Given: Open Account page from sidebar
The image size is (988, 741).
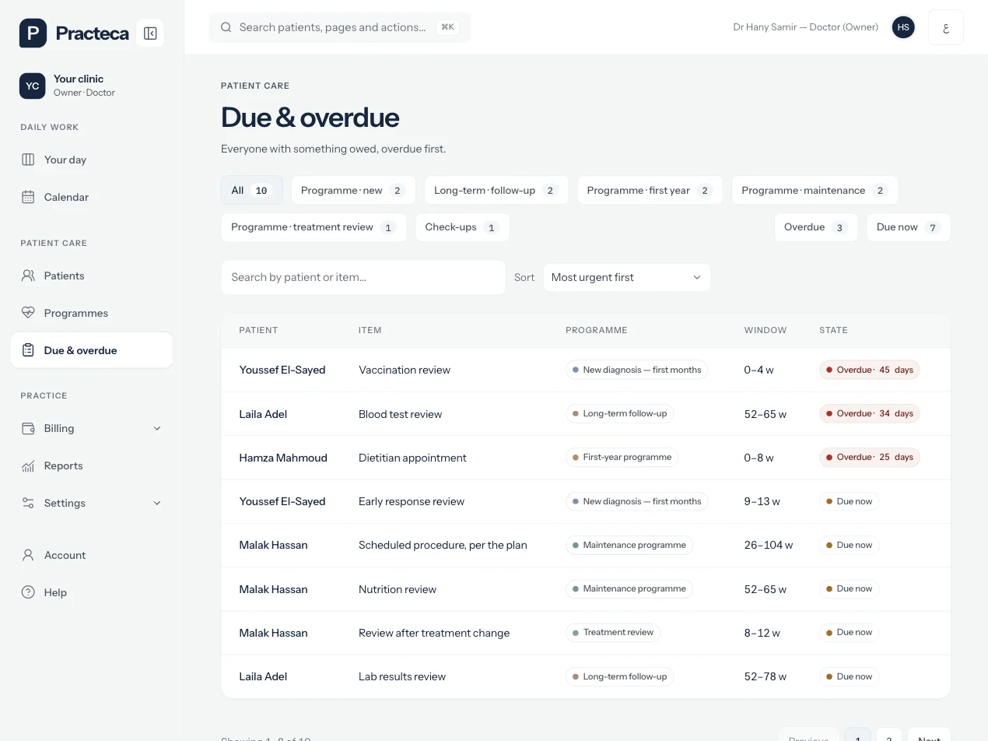Looking at the screenshot, I should [x=92, y=555].
